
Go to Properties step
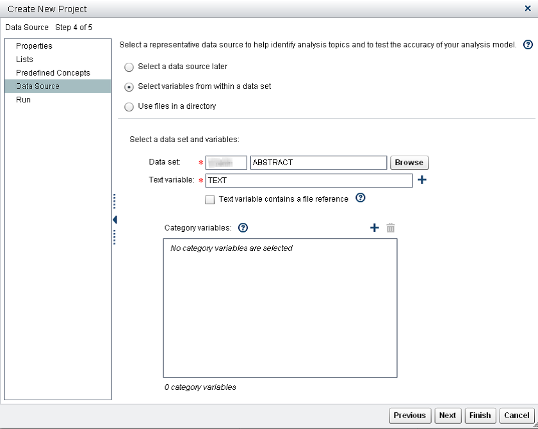coord(58,46)
